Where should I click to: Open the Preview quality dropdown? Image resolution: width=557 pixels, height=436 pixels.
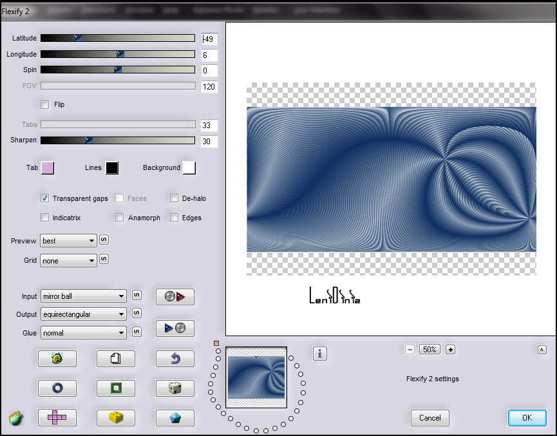click(68, 241)
